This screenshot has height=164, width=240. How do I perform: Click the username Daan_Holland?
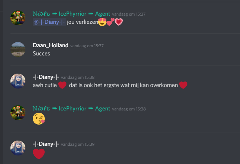coord(51,45)
